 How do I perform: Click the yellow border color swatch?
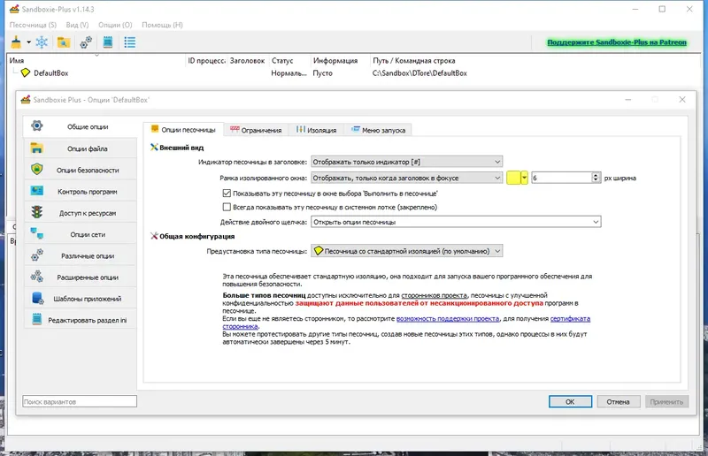click(x=513, y=178)
